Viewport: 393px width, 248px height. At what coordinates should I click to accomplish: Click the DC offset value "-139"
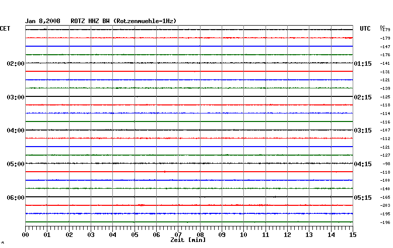point(385,88)
